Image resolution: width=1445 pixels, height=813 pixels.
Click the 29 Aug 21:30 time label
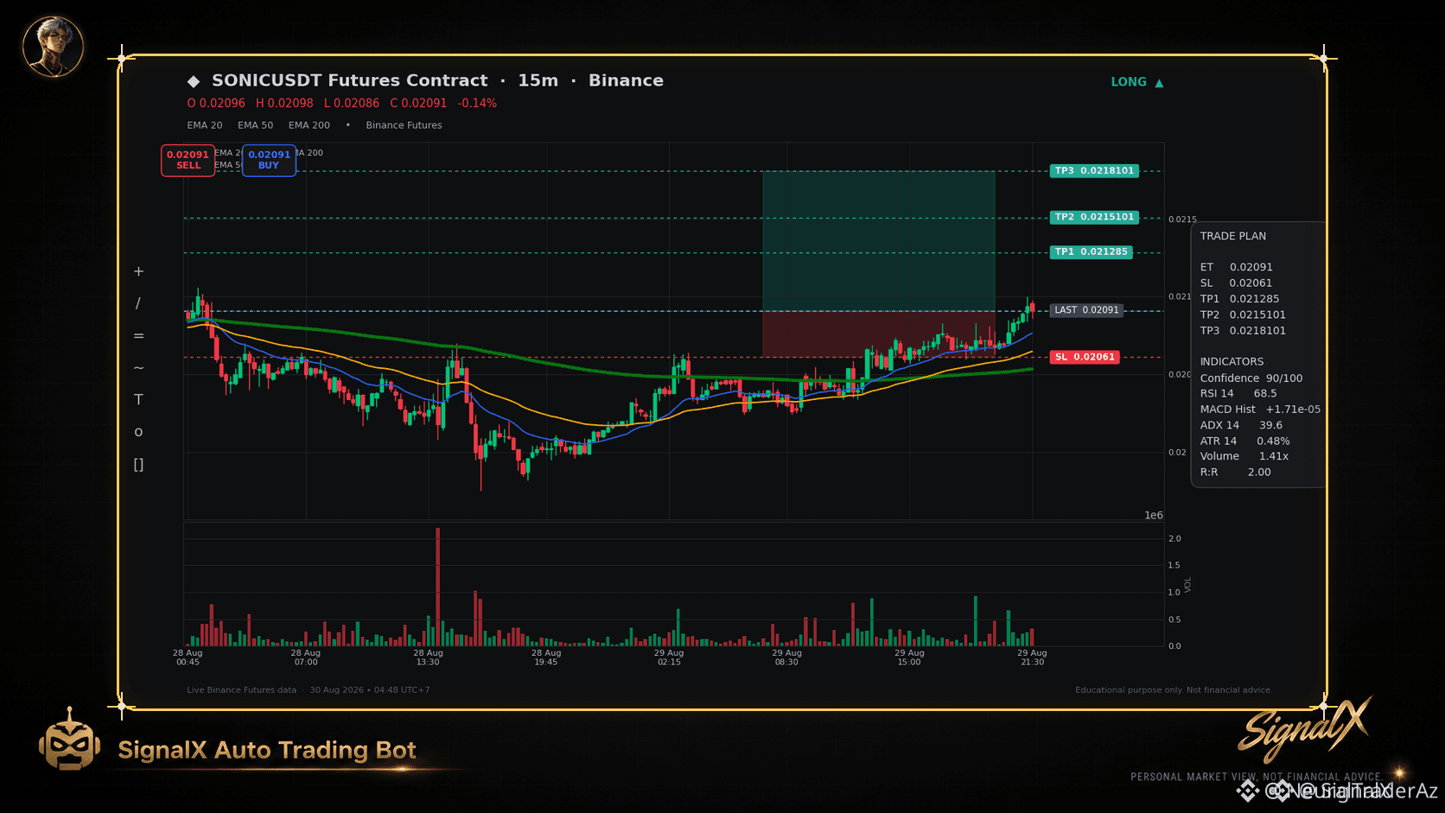click(x=1032, y=657)
